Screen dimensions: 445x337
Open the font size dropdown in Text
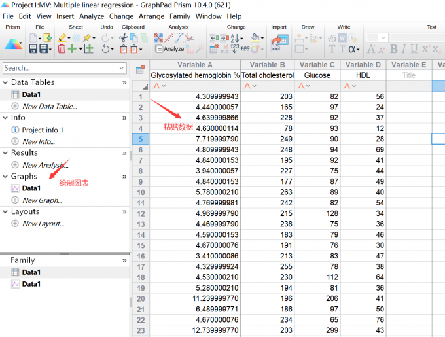[x=383, y=37]
